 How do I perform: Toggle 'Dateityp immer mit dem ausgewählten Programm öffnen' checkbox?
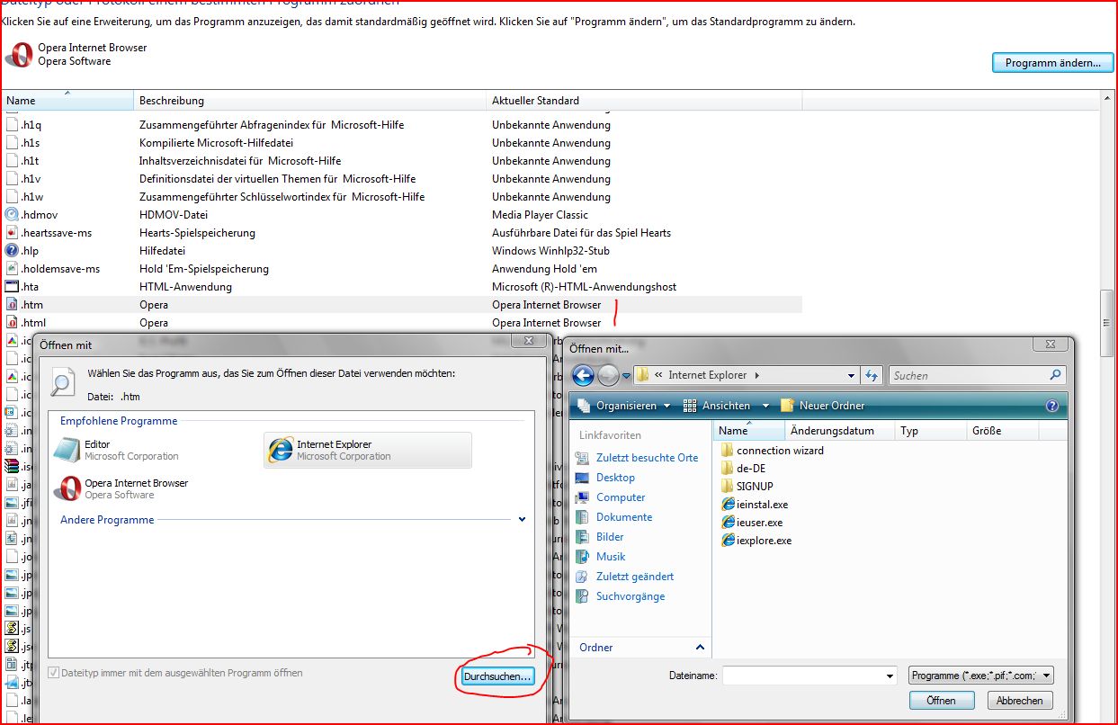[x=54, y=673]
